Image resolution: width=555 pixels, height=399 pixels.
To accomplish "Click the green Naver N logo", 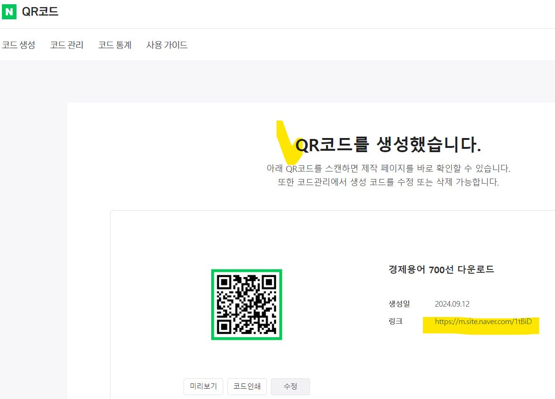I will [9, 11].
